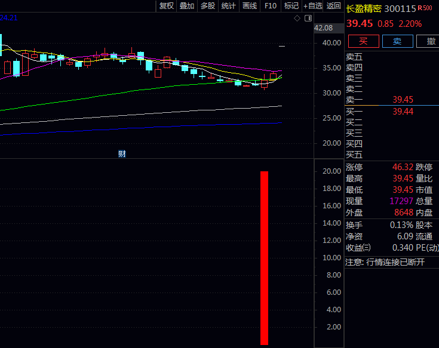Viewport: 439px width, 348px height.
Task: Open the 多股 multi-stock view
Action: pyautogui.click(x=208, y=6)
